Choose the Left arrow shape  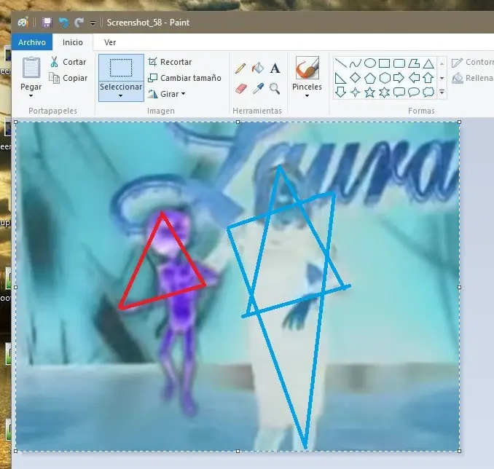(x=414, y=77)
